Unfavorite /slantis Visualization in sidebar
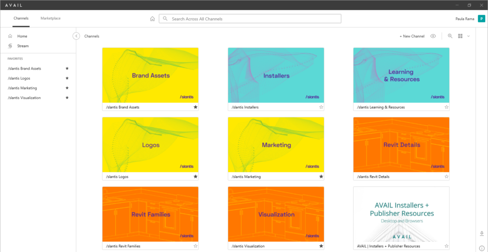The width and height of the screenshot is (488, 252). point(67,98)
